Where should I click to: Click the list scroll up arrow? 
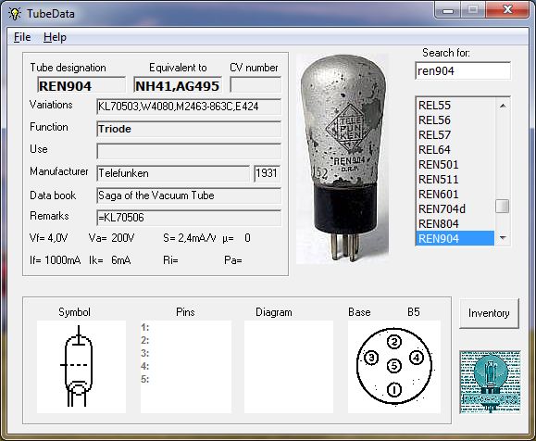(503, 106)
